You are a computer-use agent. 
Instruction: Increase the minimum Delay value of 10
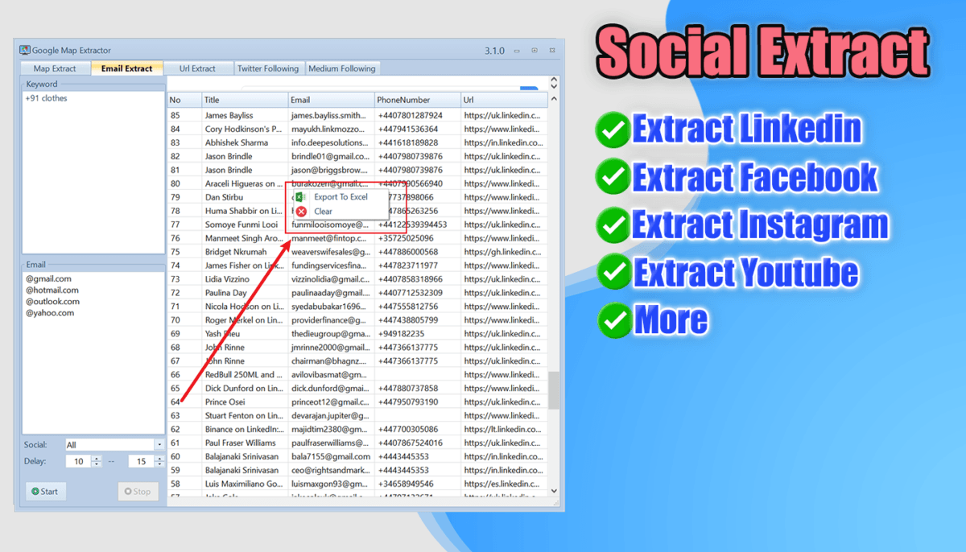pos(97,459)
